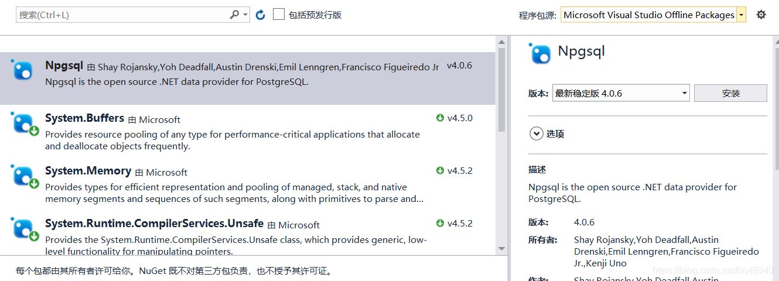Click the Npgsql heading in details panel

point(581,52)
